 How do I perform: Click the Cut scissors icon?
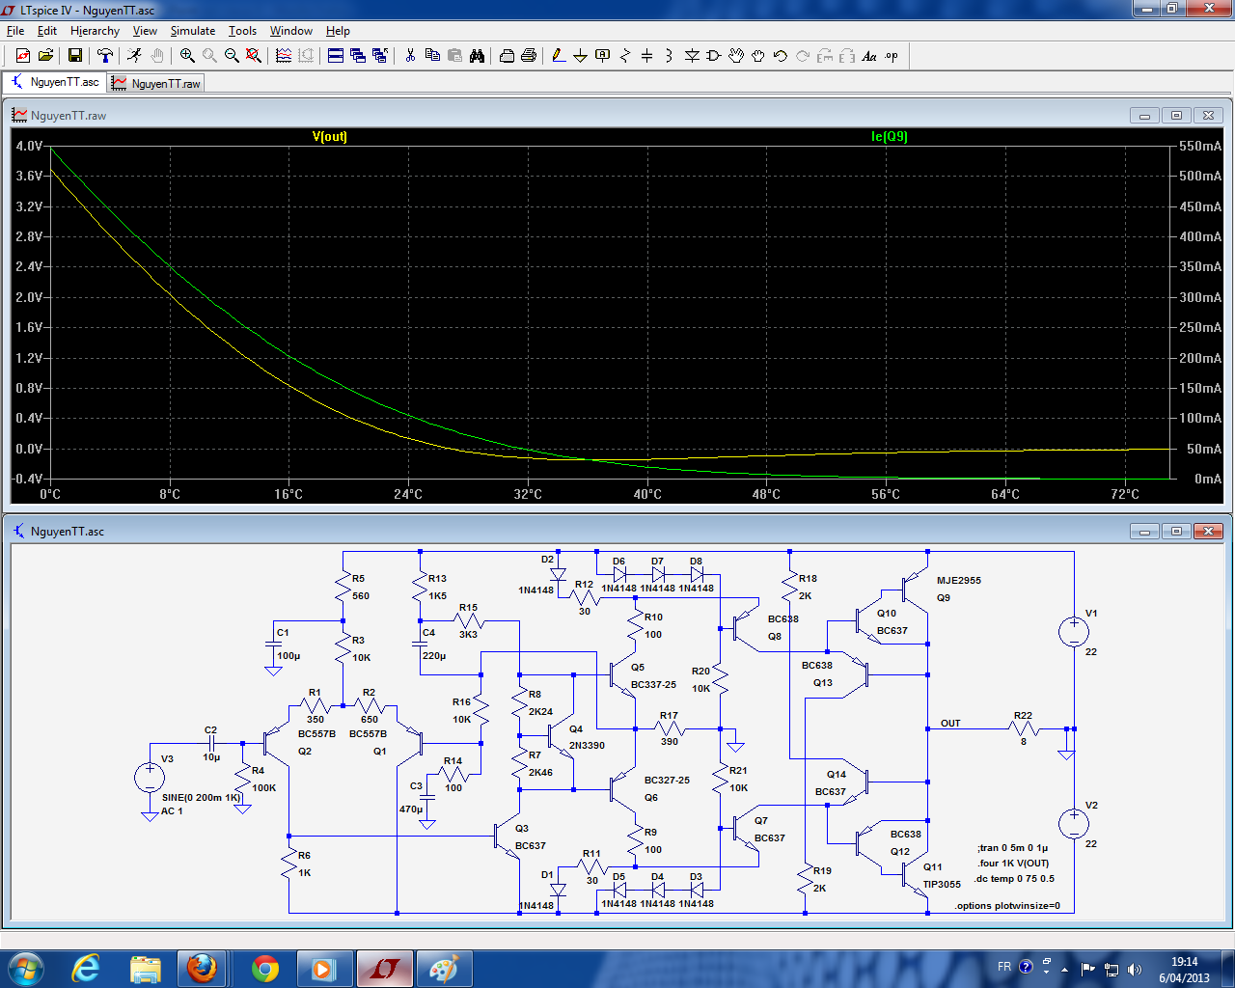click(410, 56)
